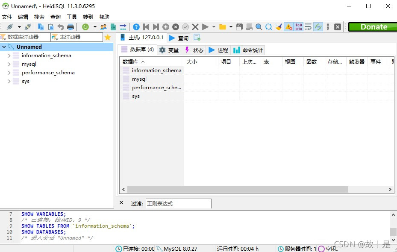The width and height of the screenshot is (397, 252).
Task: Click the semicolon delimiter icon
Action: click(328, 27)
